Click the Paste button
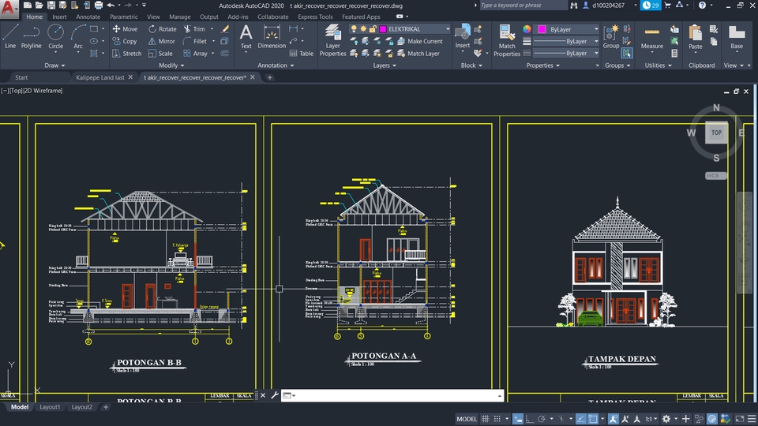The image size is (758, 426). [x=695, y=37]
